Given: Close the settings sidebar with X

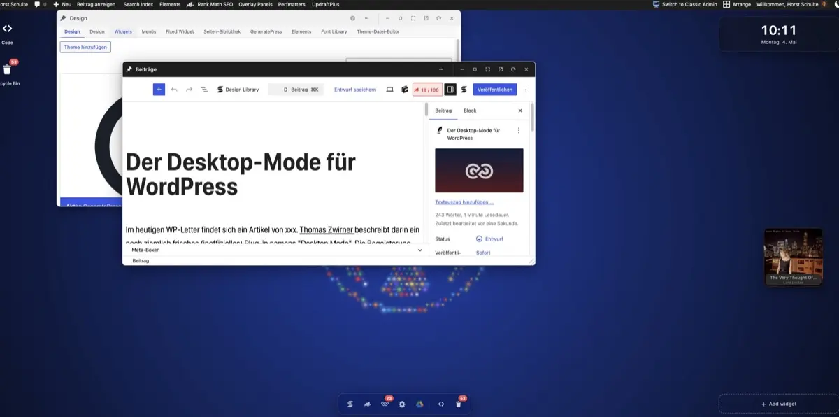Looking at the screenshot, I should (x=520, y=111).
